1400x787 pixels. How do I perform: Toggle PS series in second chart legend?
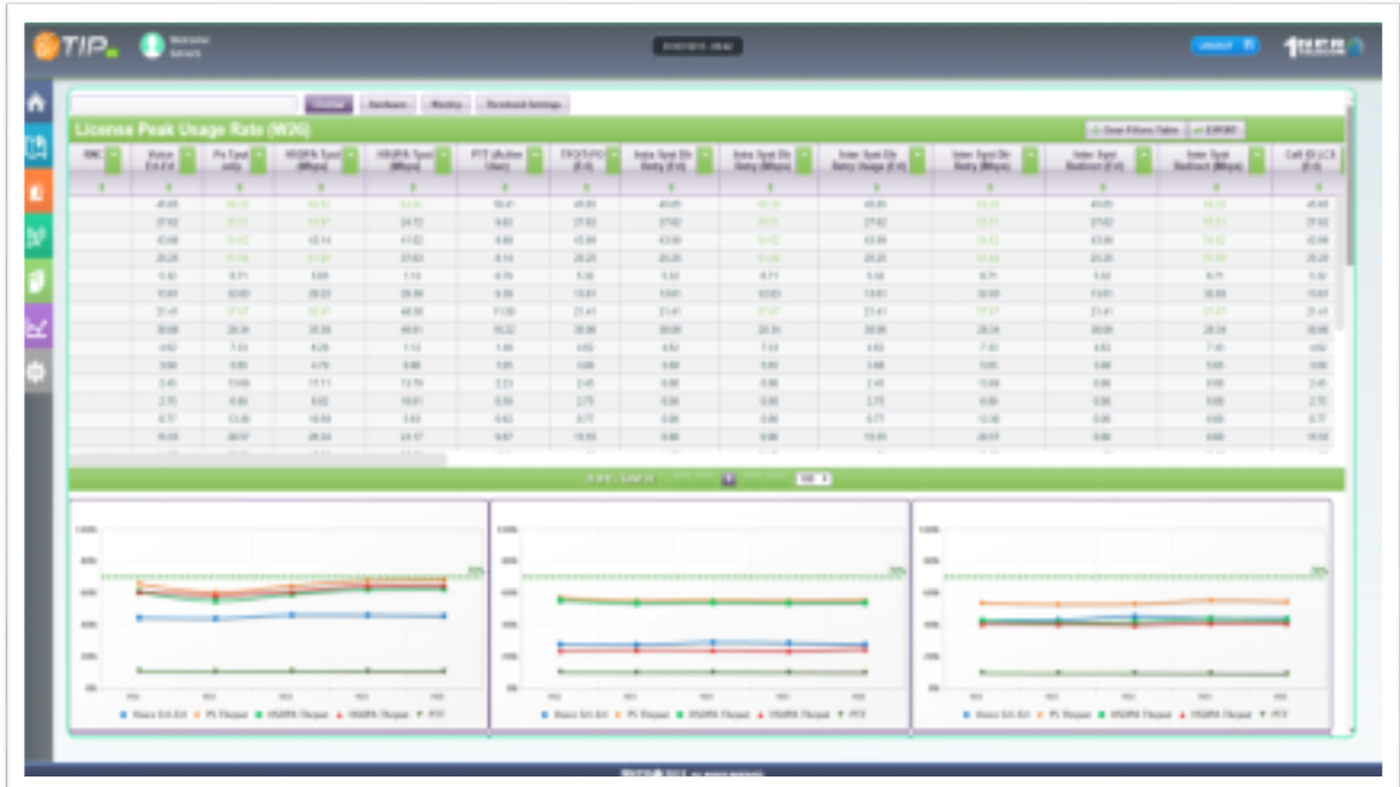pos(642,715)
